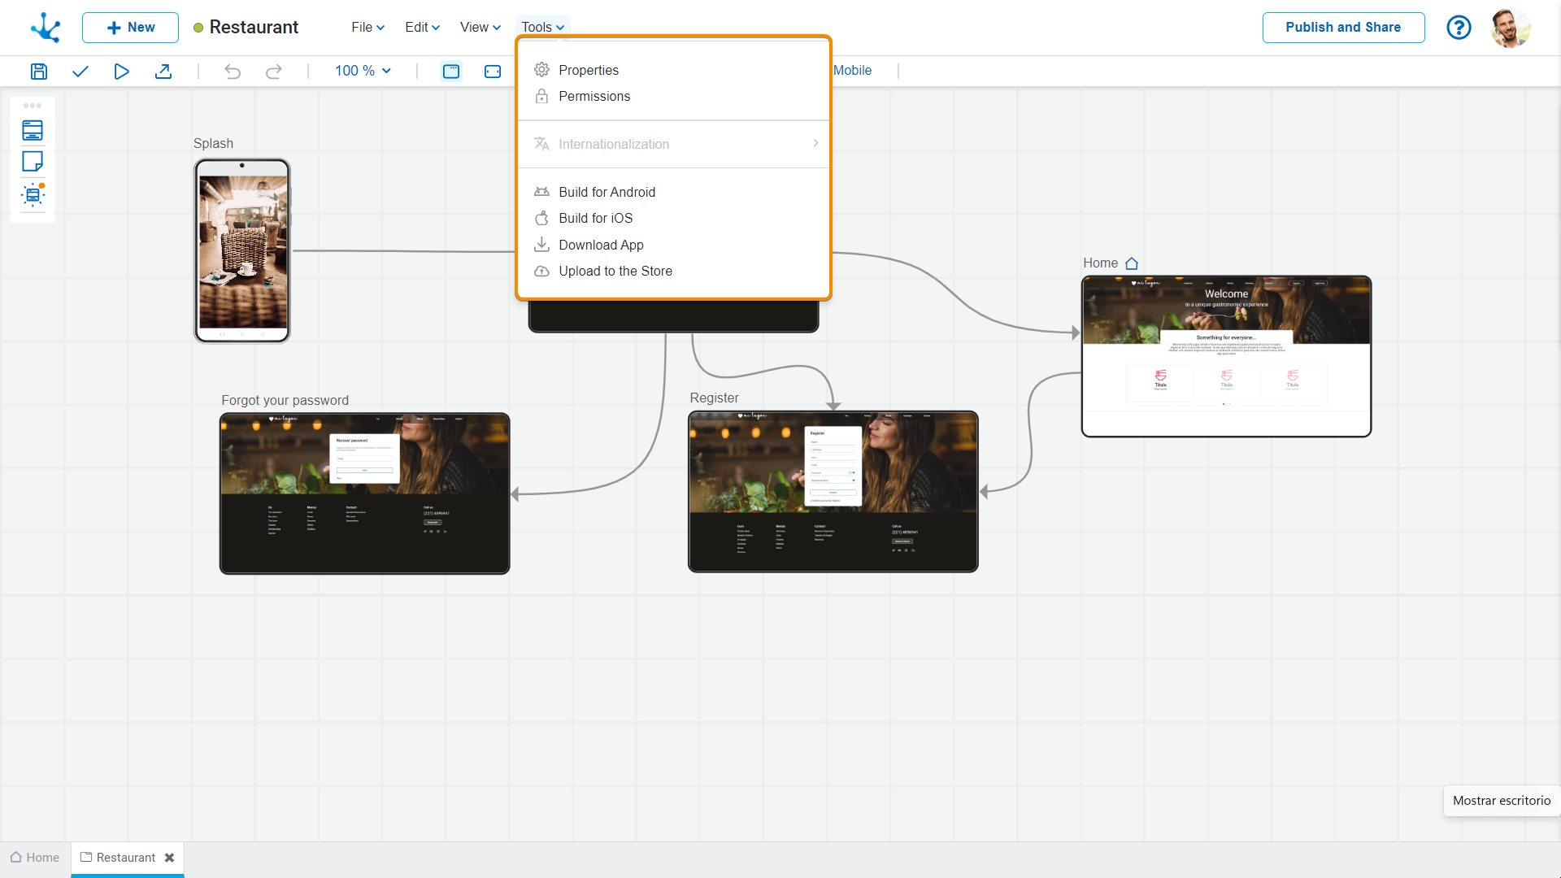This screenshot has height=878, width=1561.
Task: Click the Run play icon
Action: pos(121,72)
